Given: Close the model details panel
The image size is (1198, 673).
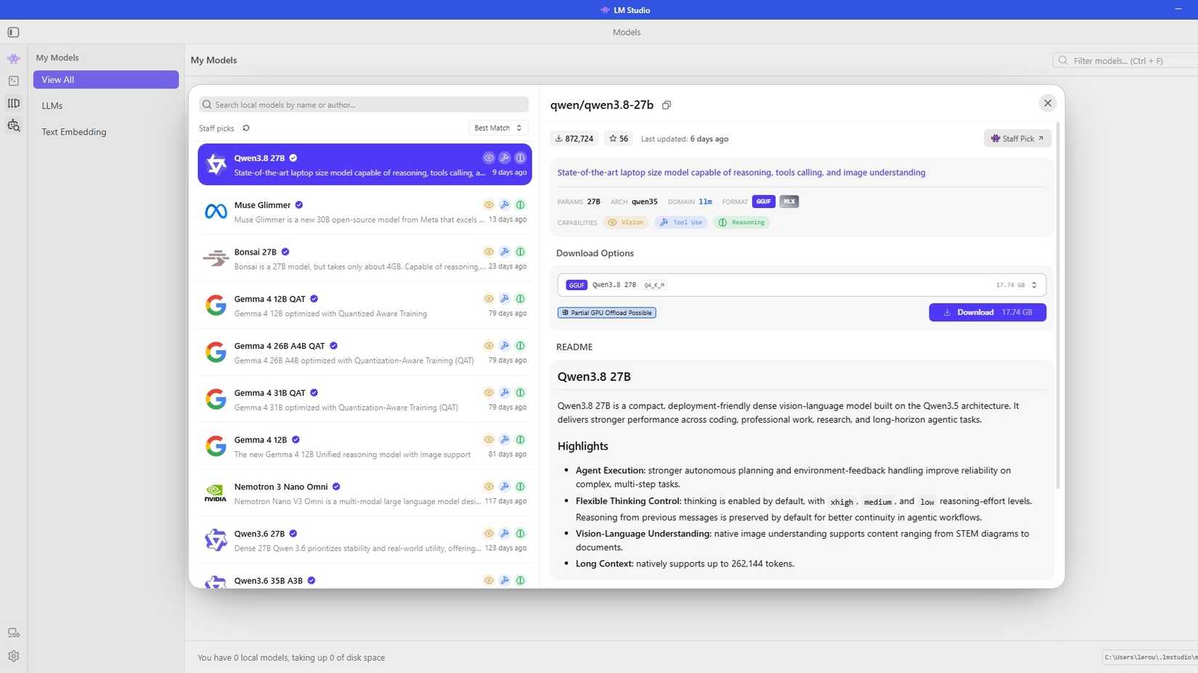Looking at the screenshot, I should 1047,103.
